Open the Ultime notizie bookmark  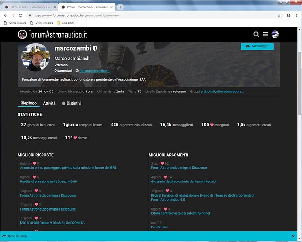(42, 23)
